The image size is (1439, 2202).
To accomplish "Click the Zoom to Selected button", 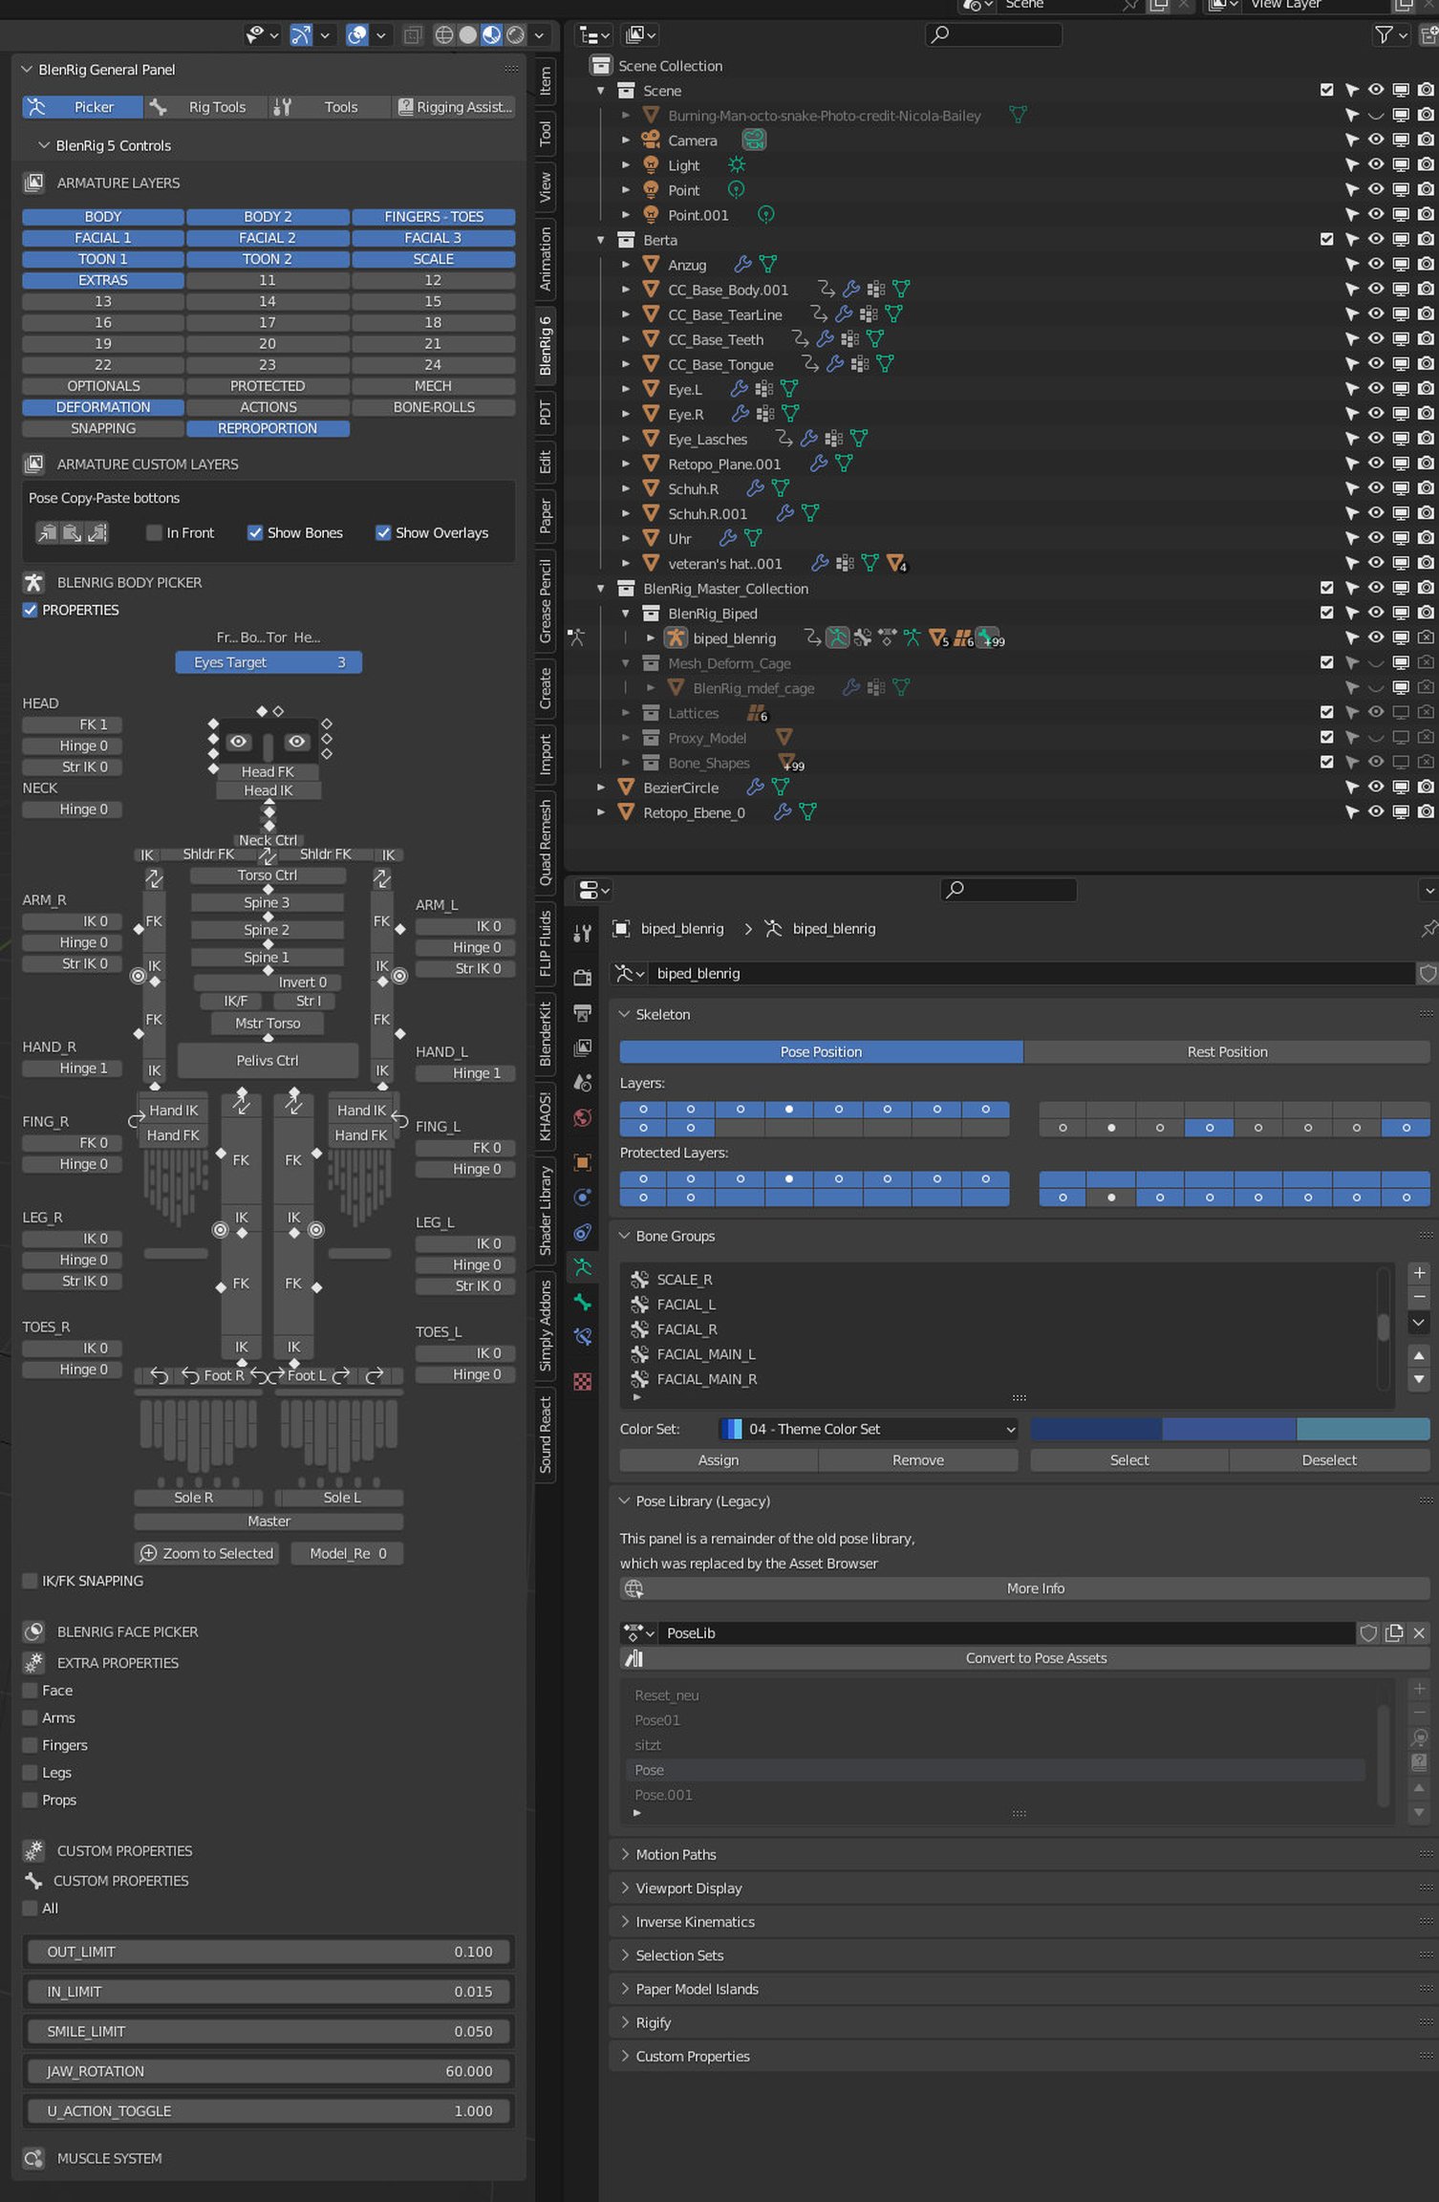I will point(207,1553).
